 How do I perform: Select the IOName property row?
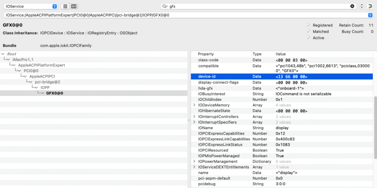tap(282, 128)
